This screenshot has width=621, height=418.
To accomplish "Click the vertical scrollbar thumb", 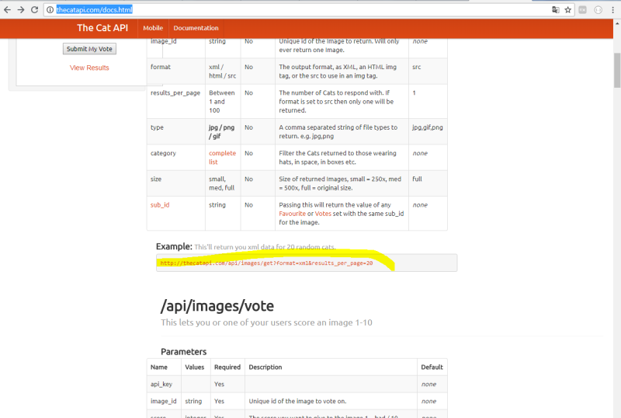I will coord(617,70).
